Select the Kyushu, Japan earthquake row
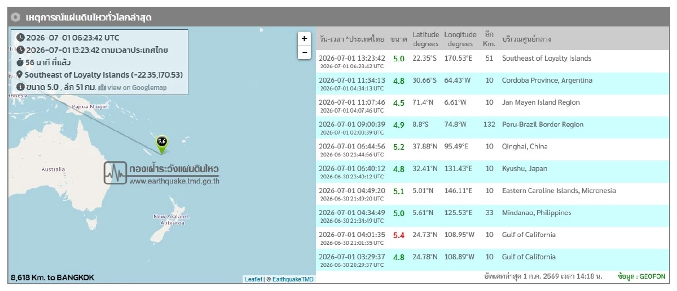Viewport: 677px width, 291px height. (491, 172)
